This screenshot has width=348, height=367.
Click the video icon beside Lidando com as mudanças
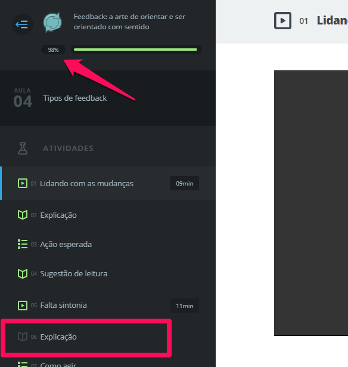23,183
